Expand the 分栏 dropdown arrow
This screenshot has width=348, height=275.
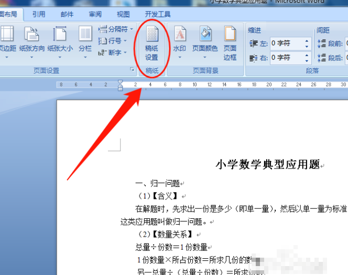point(85,57)
